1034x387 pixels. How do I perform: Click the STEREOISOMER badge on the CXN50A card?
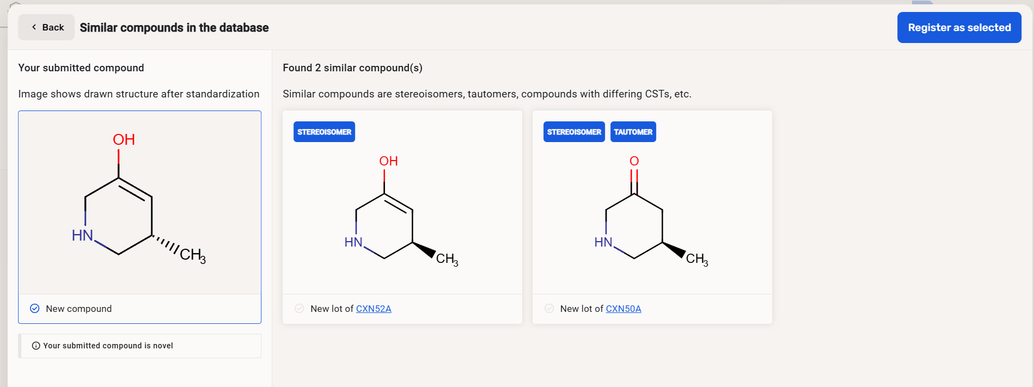pyautogui.click(x=574, y=132)
